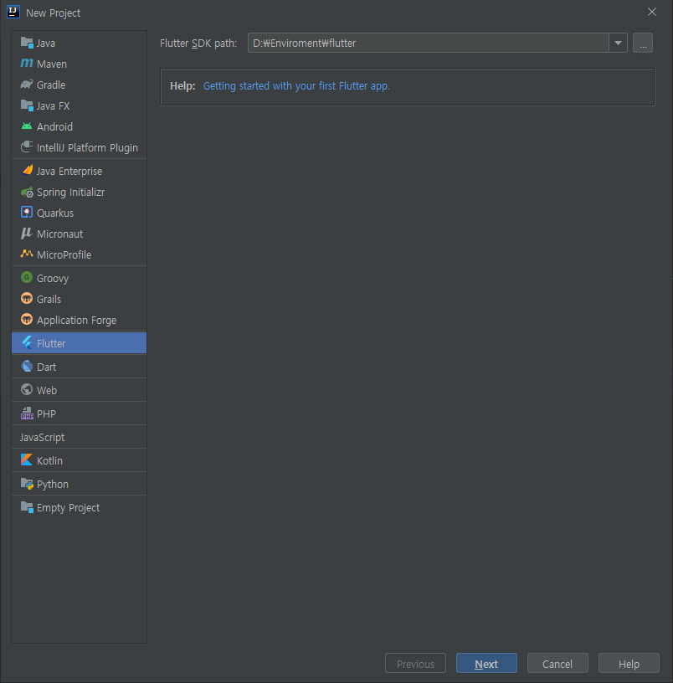Choose the Web globe icon
Image resolution: width=673 pixels, height=683 pixels.
coord(27,389)
